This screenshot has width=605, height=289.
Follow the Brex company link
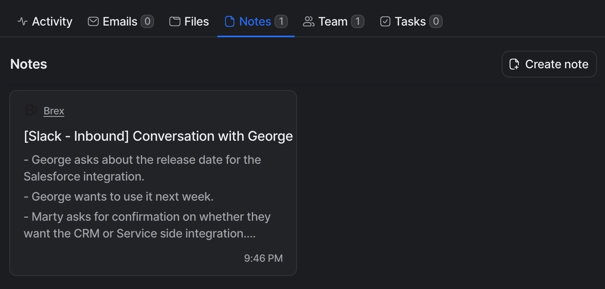point(54,111)
